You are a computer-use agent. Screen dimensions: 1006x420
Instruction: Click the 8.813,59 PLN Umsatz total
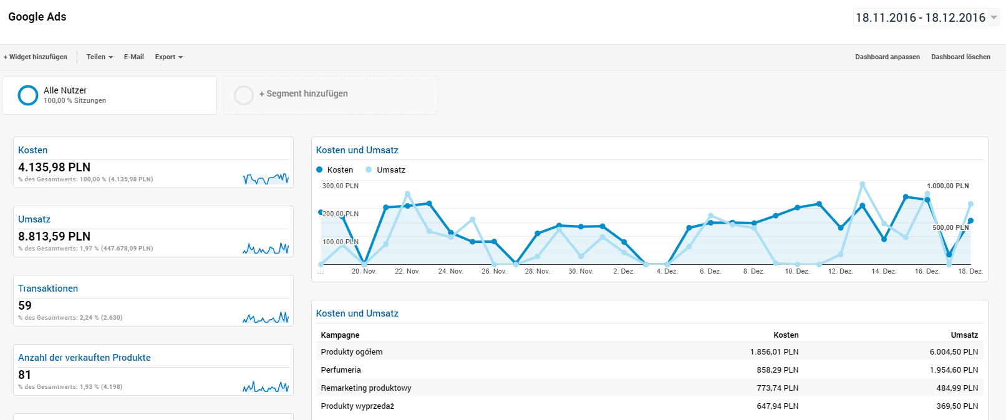(x=54, y=236)
